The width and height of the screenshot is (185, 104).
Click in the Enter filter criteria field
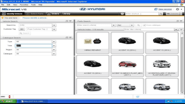(149, 30)
